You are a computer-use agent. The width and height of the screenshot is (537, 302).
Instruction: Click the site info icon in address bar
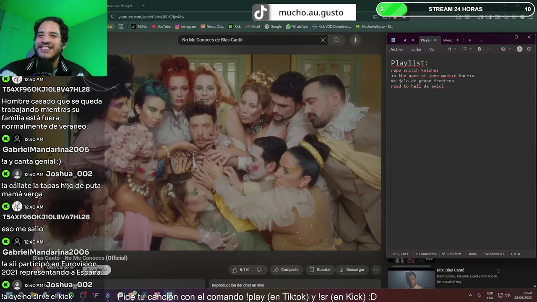click(112, 17)
